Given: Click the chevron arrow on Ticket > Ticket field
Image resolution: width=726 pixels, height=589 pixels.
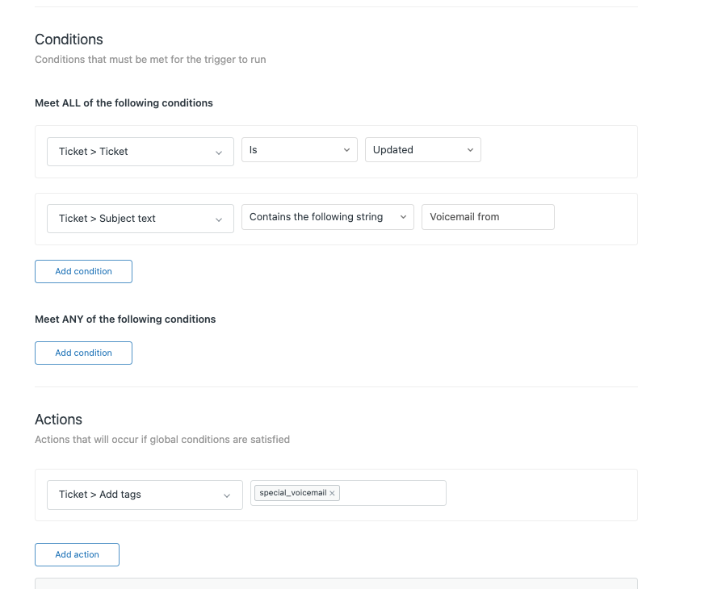Looking at the screenshot, I should click(x=219, y=152).
